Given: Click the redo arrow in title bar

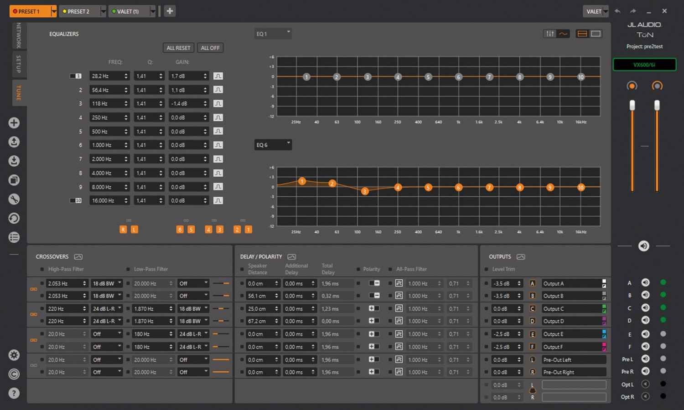Looking at the screenshot, I should (x=633, y=11).
